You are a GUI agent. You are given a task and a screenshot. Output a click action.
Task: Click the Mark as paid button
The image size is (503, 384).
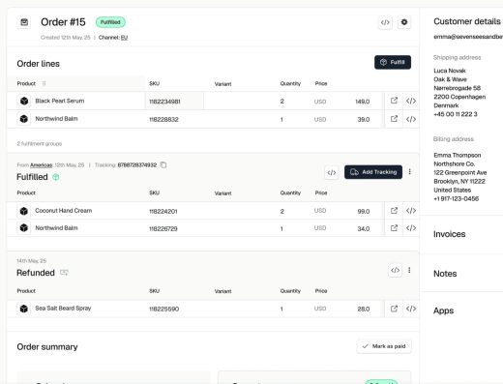[384, 346]
